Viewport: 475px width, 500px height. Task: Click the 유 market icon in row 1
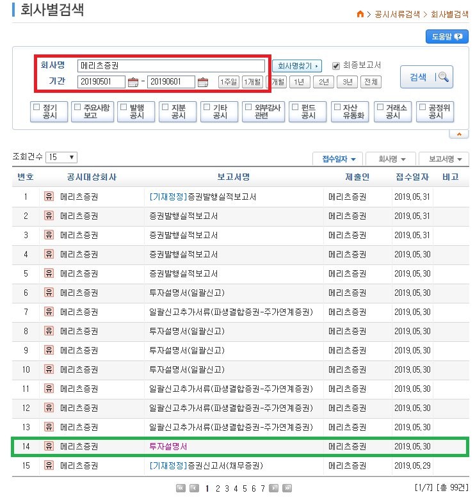pos(49,197)
